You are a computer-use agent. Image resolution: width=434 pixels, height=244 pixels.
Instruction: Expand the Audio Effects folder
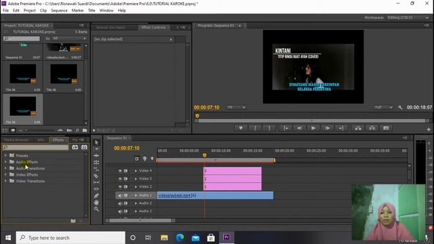tap(5, 162)
